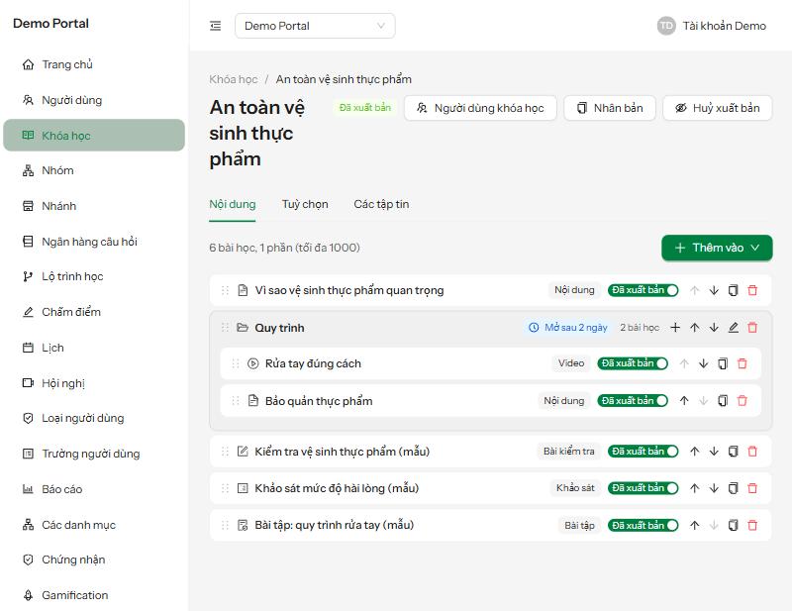This screenshot has height=611, width=792.
Task: Move 'Rửa tay đúng cách' lesson down
Action: click(703, 363)
